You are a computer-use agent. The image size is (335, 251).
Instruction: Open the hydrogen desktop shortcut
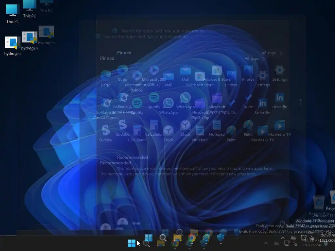(12, 46)
